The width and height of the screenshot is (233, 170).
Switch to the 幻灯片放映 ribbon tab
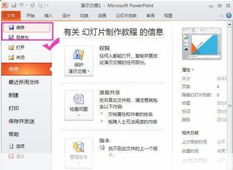point(126,15)
